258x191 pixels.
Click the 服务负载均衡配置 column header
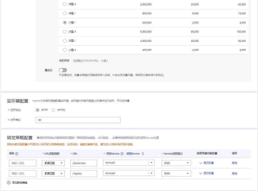tap(207, 153)
